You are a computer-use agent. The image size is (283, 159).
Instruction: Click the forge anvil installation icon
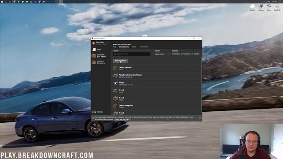tap(115, 83)
